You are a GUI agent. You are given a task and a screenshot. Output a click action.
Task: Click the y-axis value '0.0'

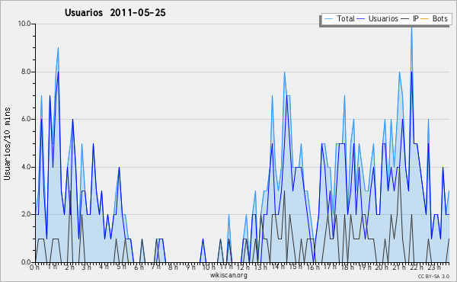[x=26, y=262]
